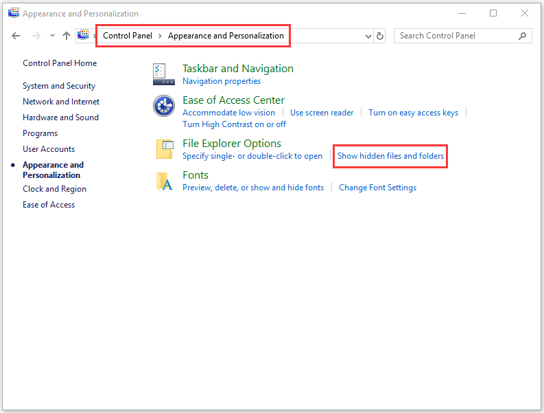This screenshot has height=413, width=544.
Task: Click the Forward navigation arrow
Action: (36, 36)
